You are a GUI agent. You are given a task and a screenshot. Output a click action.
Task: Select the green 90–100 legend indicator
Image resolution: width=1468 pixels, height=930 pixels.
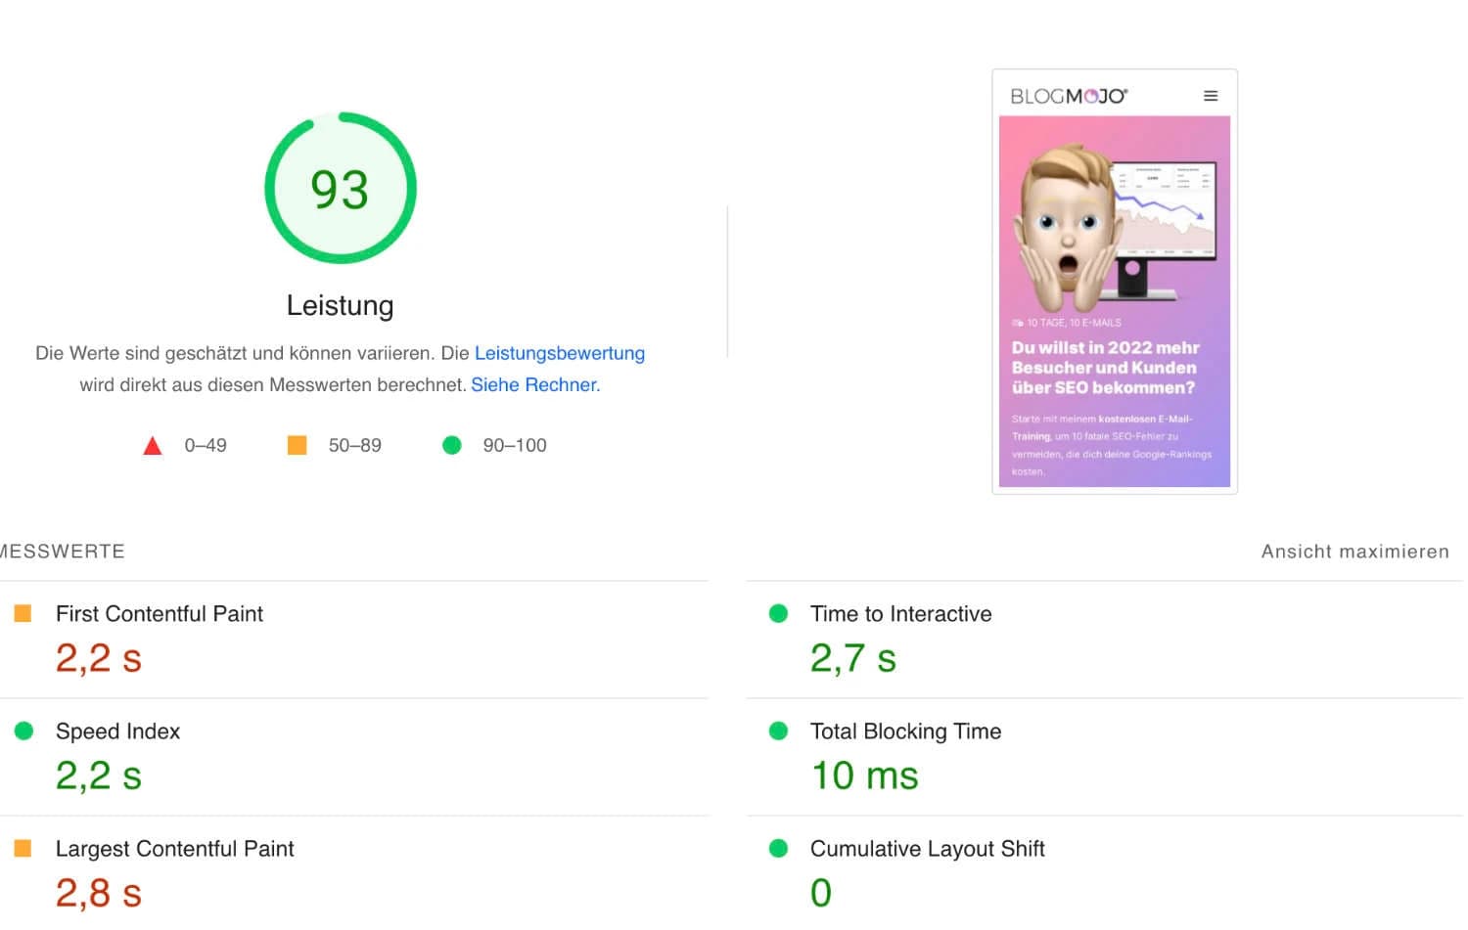451,445
